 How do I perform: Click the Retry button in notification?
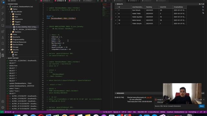pyautogui.click(x=202, y=106)
